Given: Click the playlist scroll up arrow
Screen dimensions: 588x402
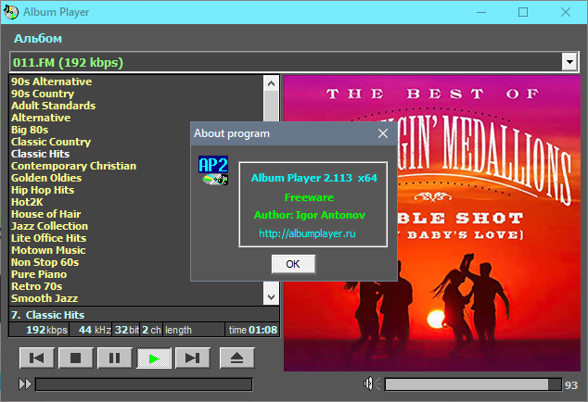Looking at the screenshot, I should 271,83.
